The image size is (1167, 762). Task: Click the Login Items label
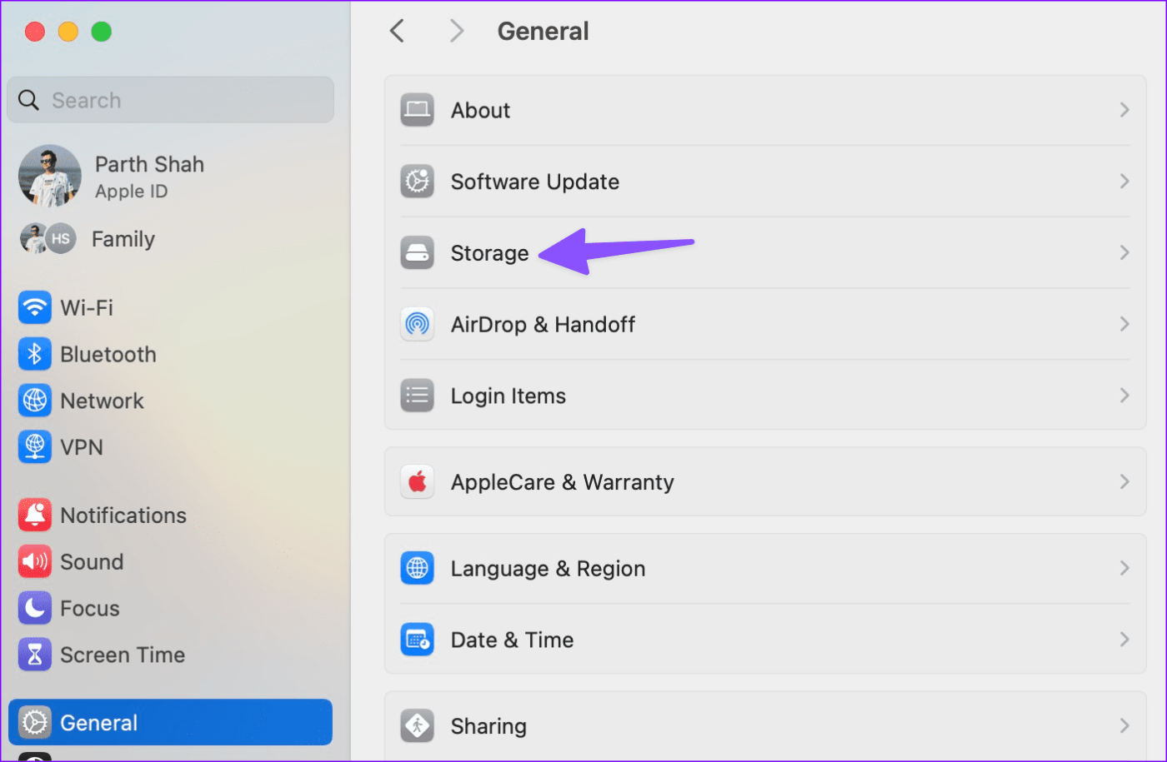point(508,396)
